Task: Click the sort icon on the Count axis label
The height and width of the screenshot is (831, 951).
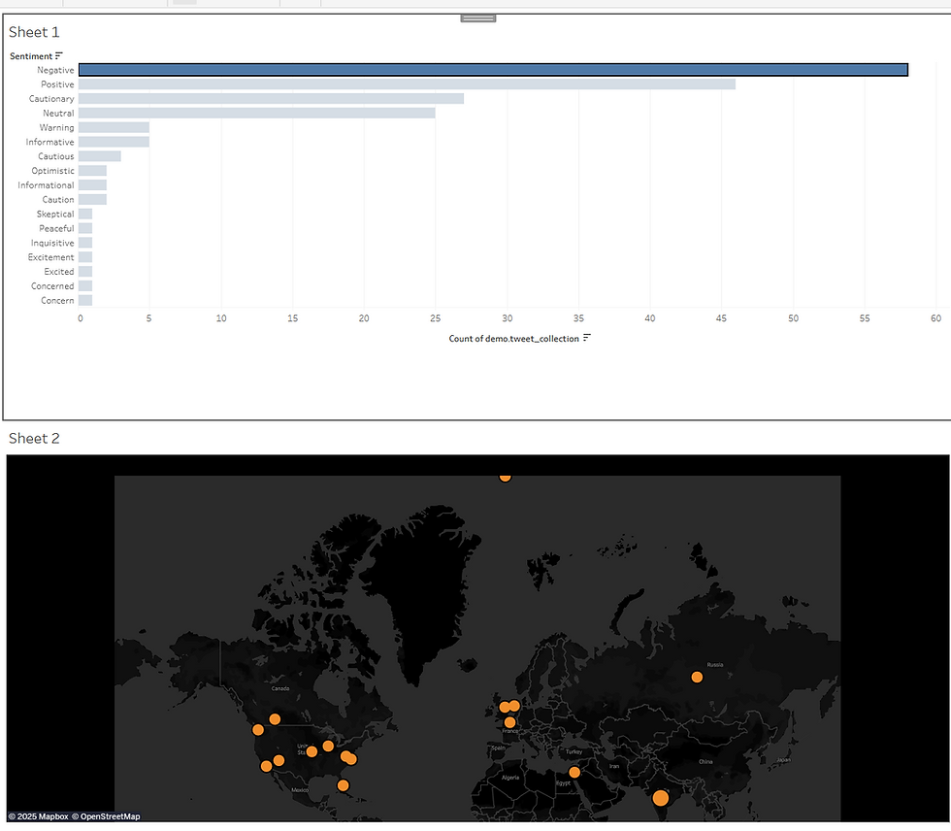Action: coord(585,338)
